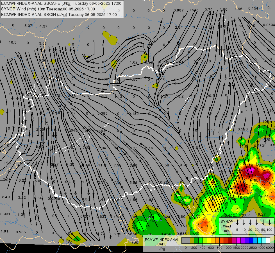275x253 pixels.
Task: Click the map value 0.393
Action: click(103, 113)
